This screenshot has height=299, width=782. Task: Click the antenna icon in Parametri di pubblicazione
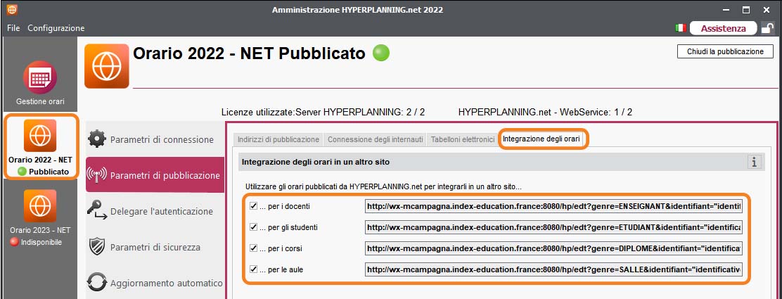[96, 175]
